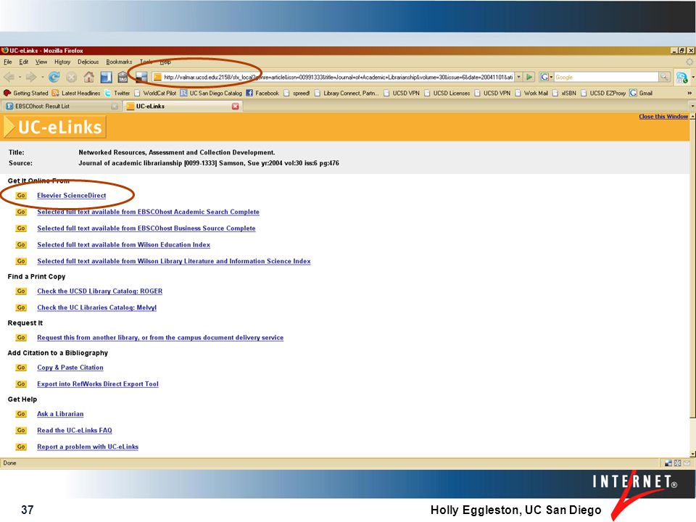
Task: Click Go button next to Copy & Paste Citation
Action: point(21,368)
